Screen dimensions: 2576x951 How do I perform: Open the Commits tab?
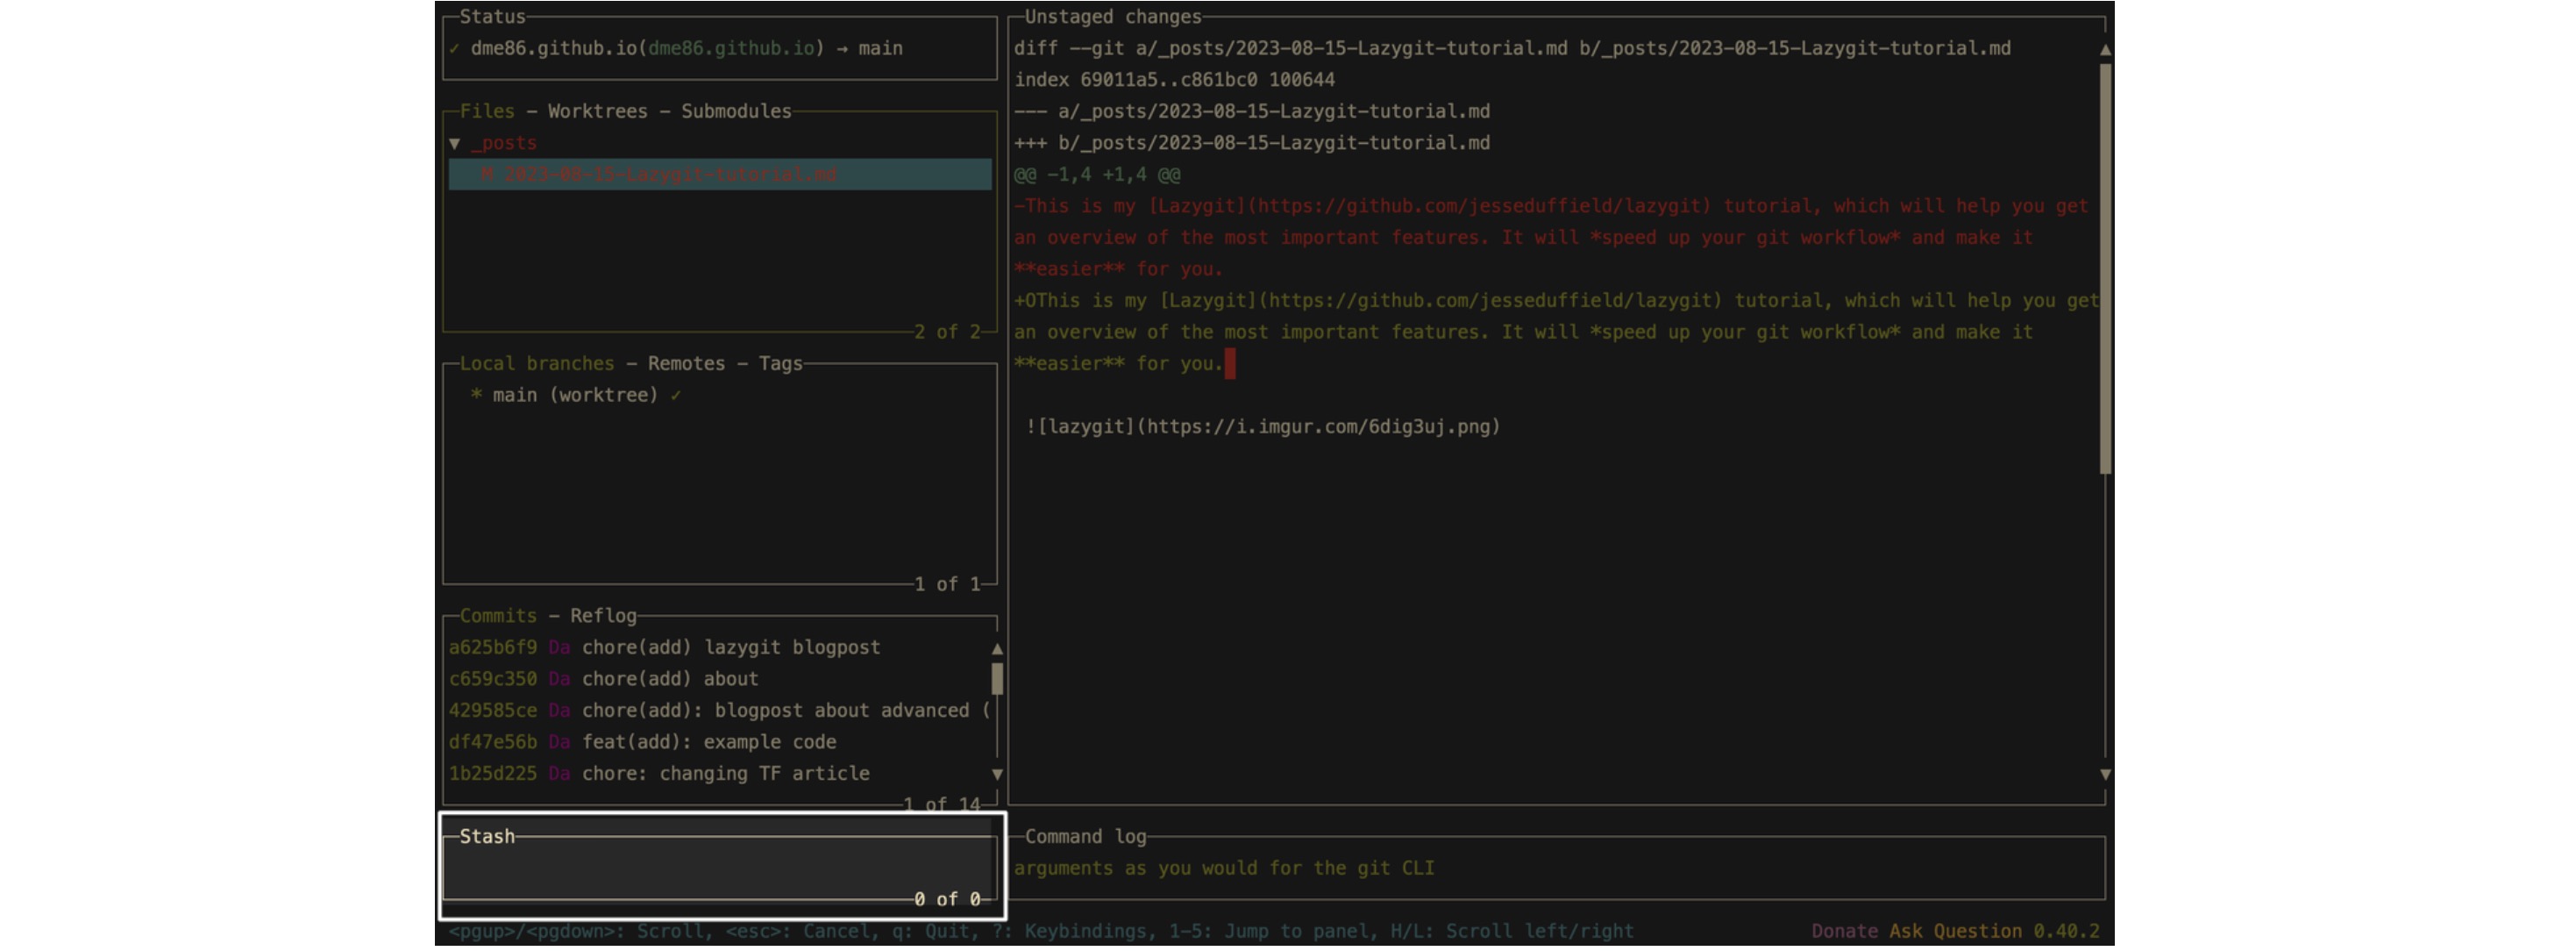click(498, 616)
